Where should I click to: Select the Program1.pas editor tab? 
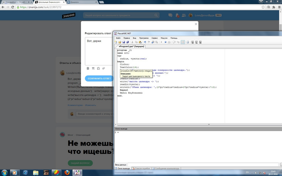[x=131, y=46]
